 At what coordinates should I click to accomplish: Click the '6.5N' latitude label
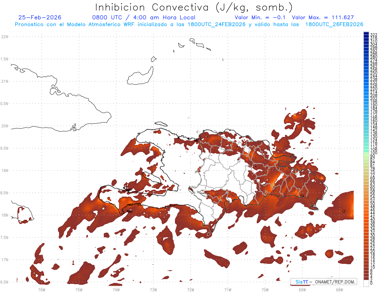click(x=5, y=282)
